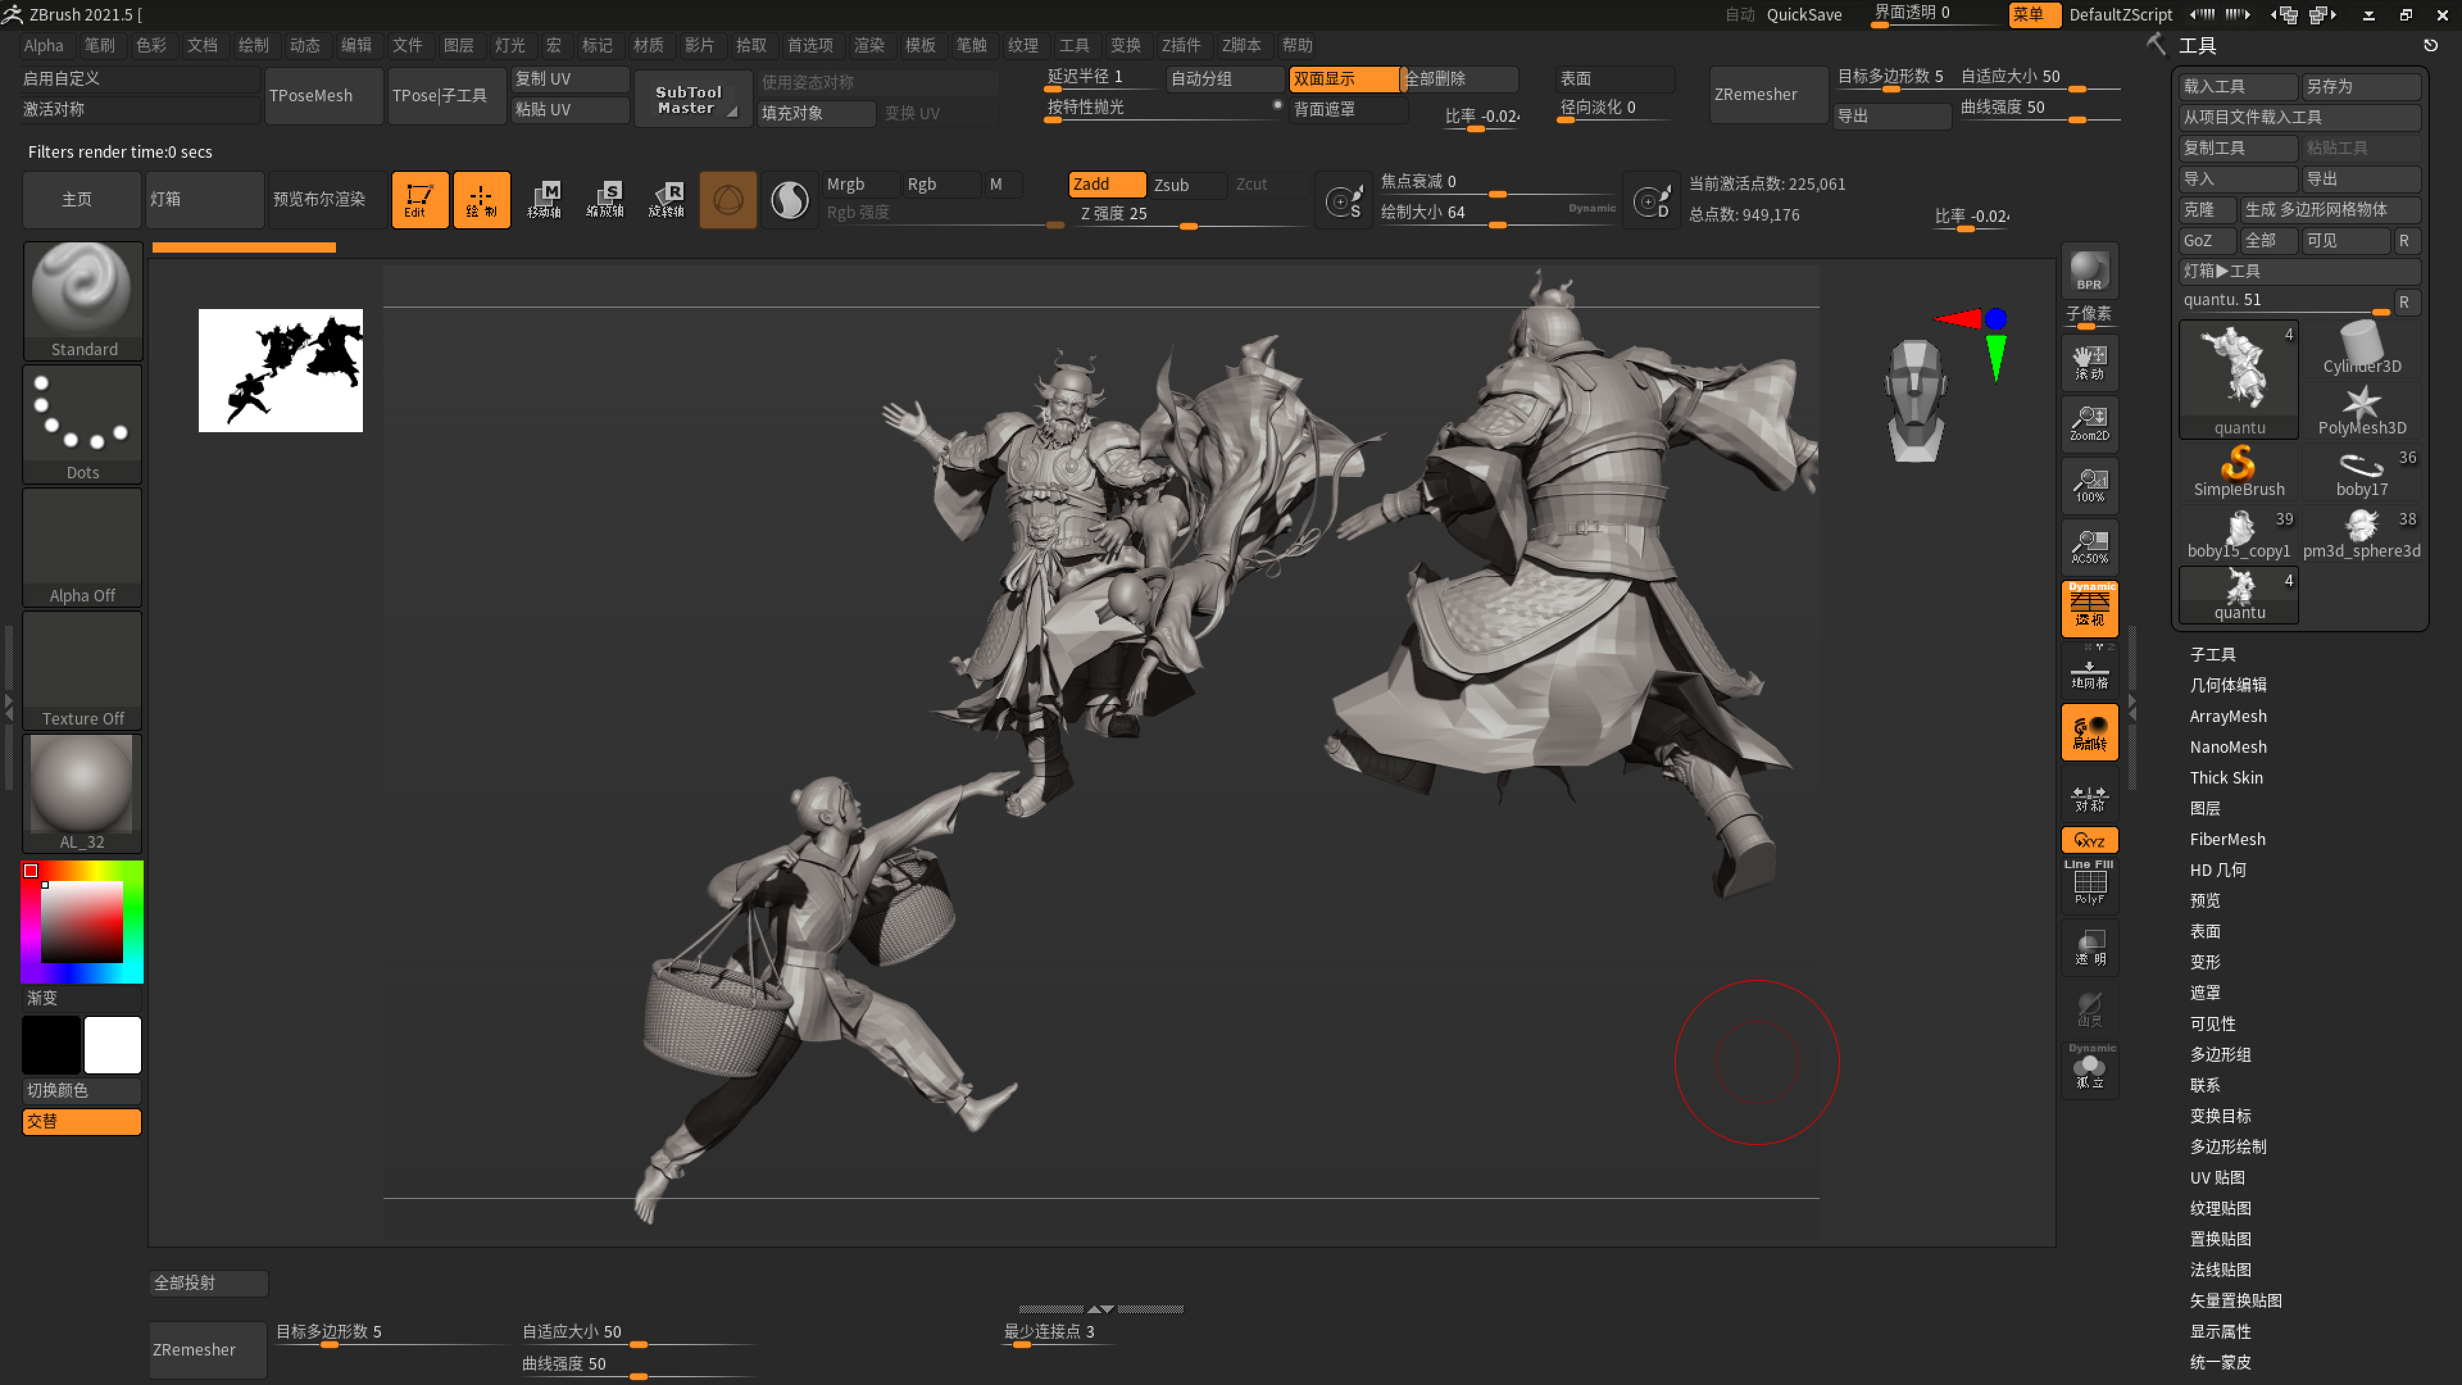Viewport: 2462px width, 1385px height.
Task: Open the Alpha menu
Action: (x=43, y=45)
